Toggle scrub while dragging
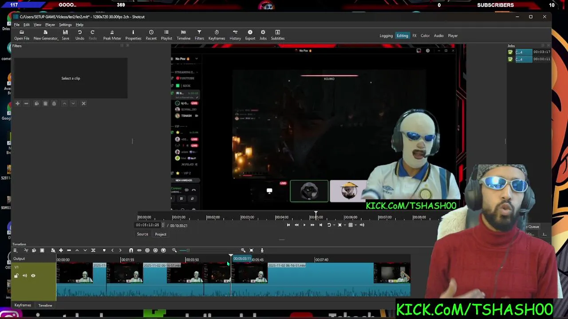 pos(139,250)
